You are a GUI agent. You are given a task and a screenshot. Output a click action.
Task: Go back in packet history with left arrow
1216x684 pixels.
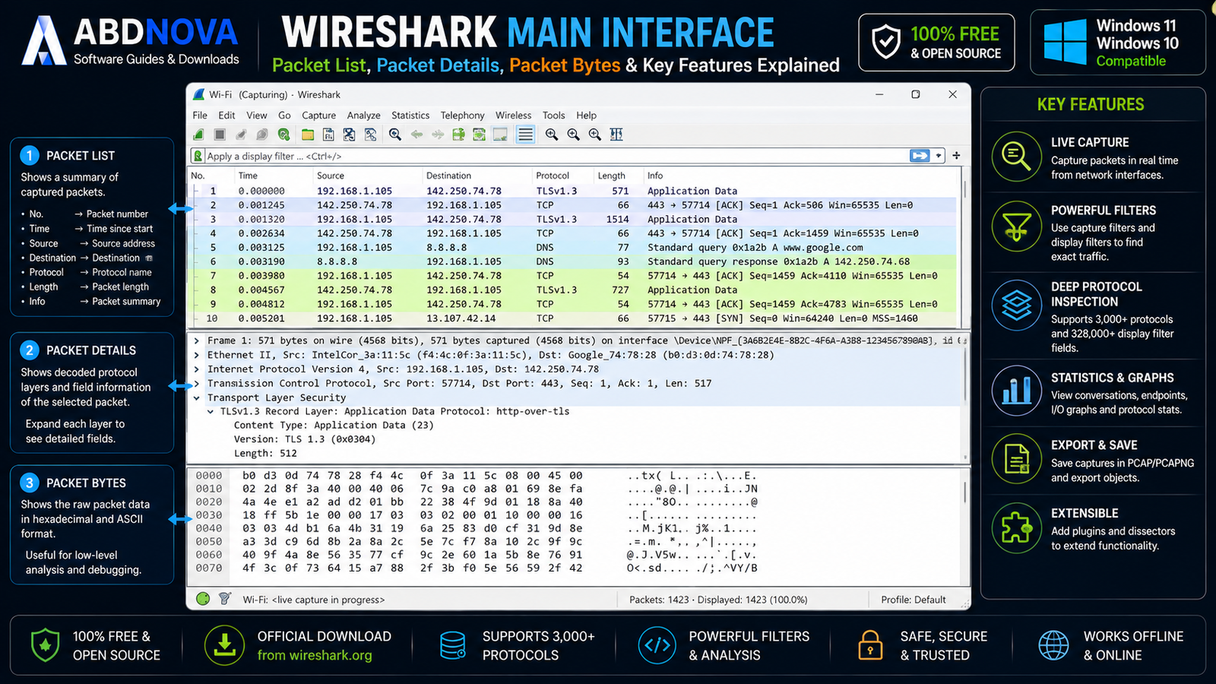click(x=416, y=135)
